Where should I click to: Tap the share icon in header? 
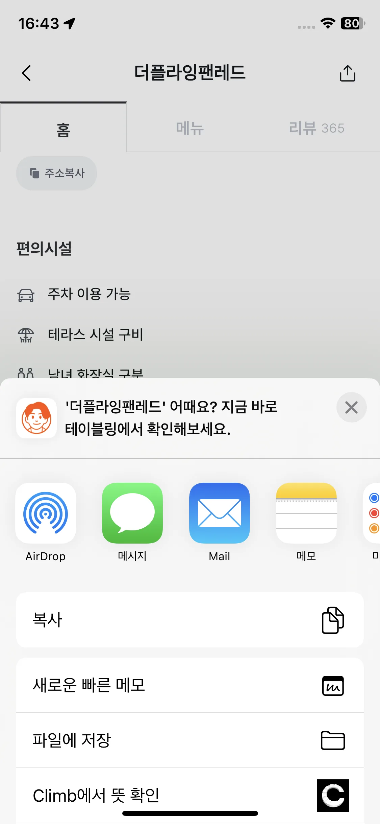[x=348, y=73]
